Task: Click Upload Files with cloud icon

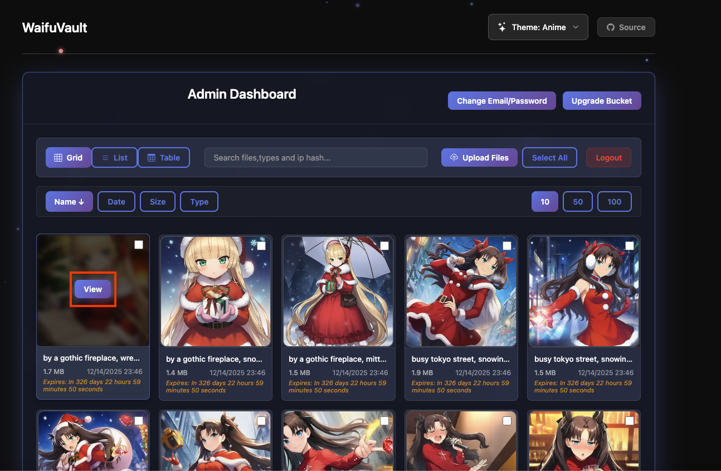Action: pyautogui.click(x=479, y=158)
